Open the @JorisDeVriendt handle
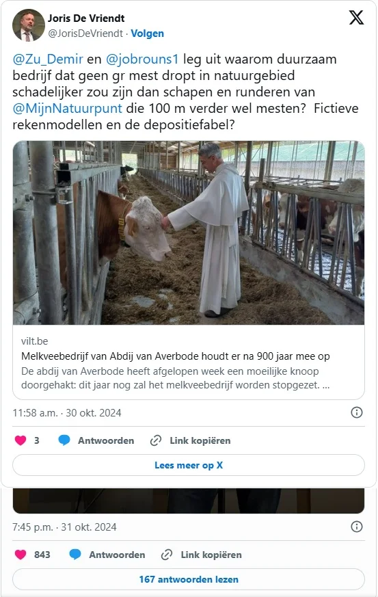Screen dimensions: 378x597 click(85, 34)
